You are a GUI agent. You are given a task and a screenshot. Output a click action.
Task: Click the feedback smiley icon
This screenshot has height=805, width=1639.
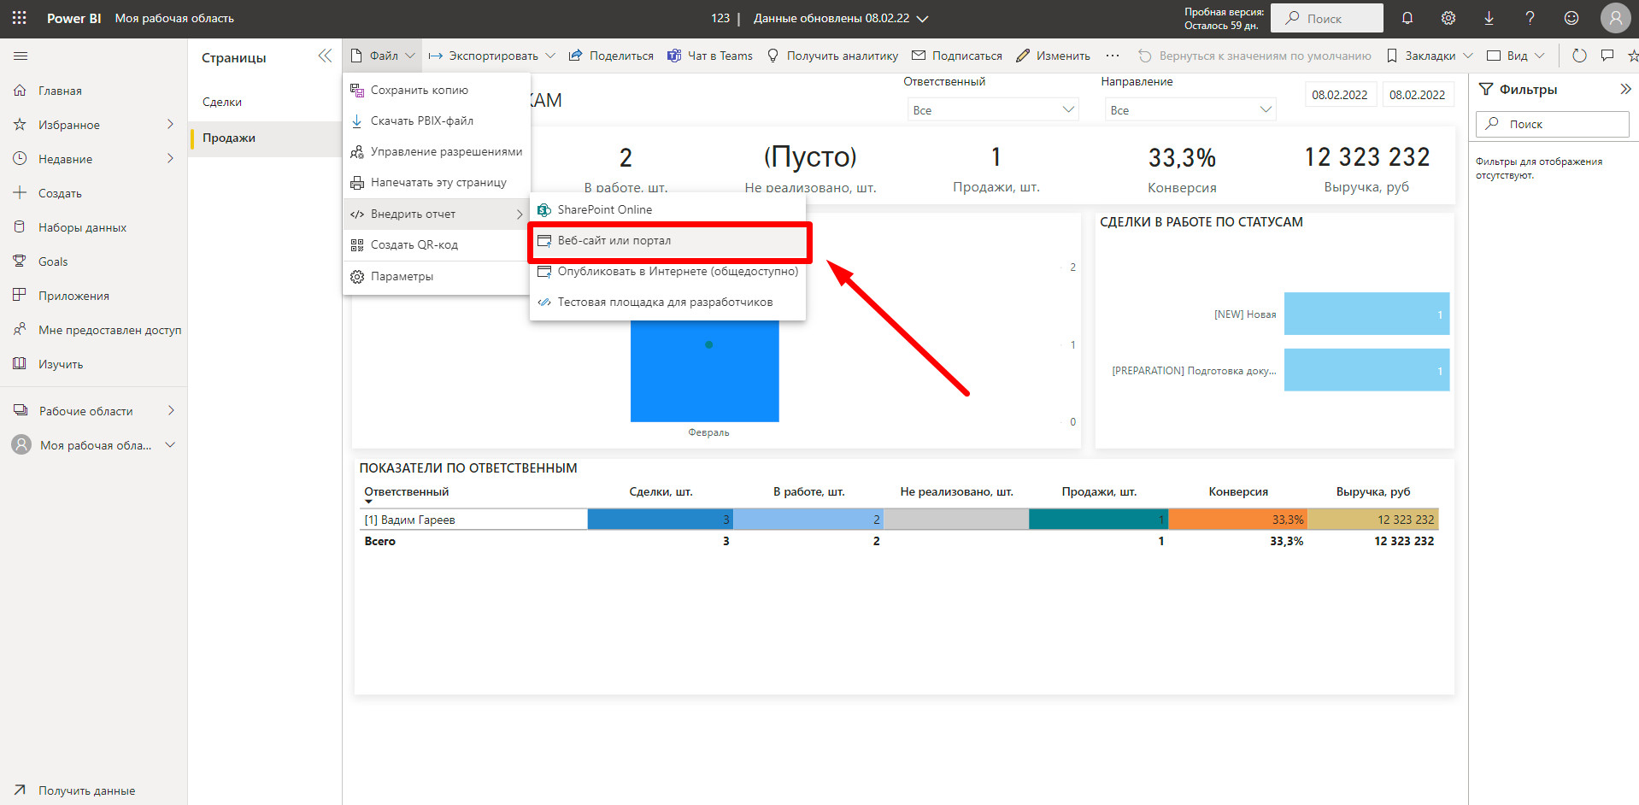click(x=1571, y=18)
